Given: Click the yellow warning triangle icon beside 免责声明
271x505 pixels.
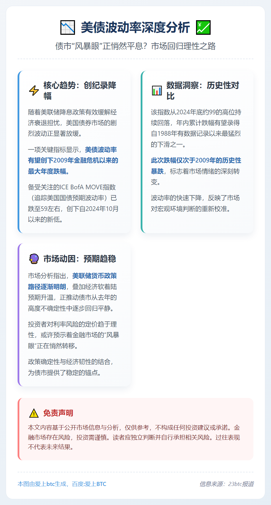Looking at the screenshot, I should pyautogui.click(x=34, y=413).
